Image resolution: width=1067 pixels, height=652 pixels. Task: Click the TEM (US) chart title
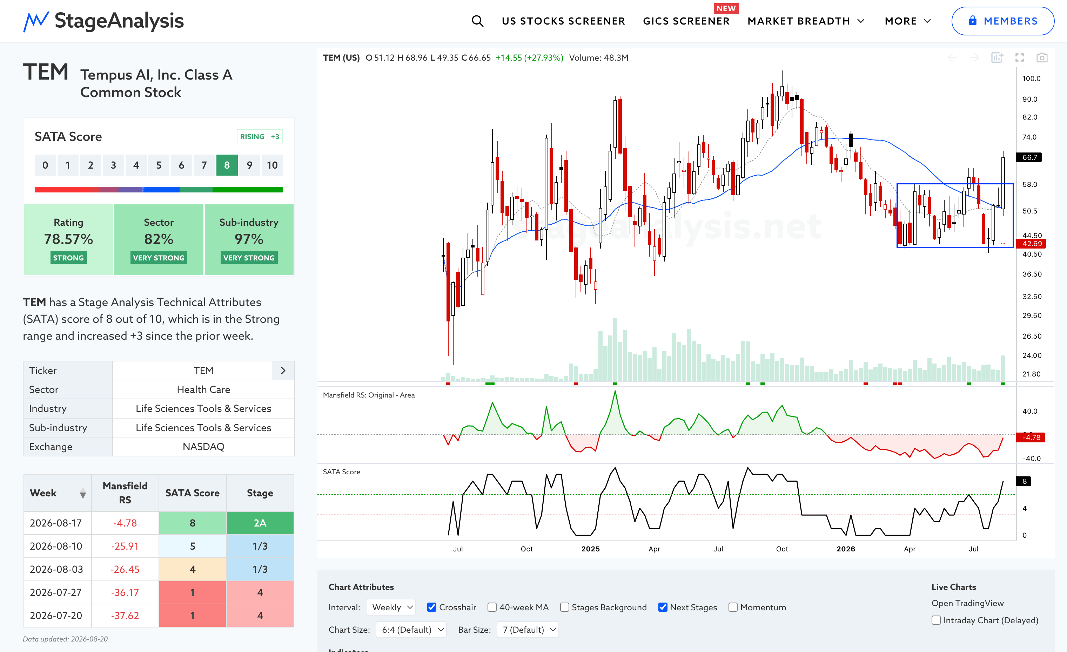(x=341, y=58)
